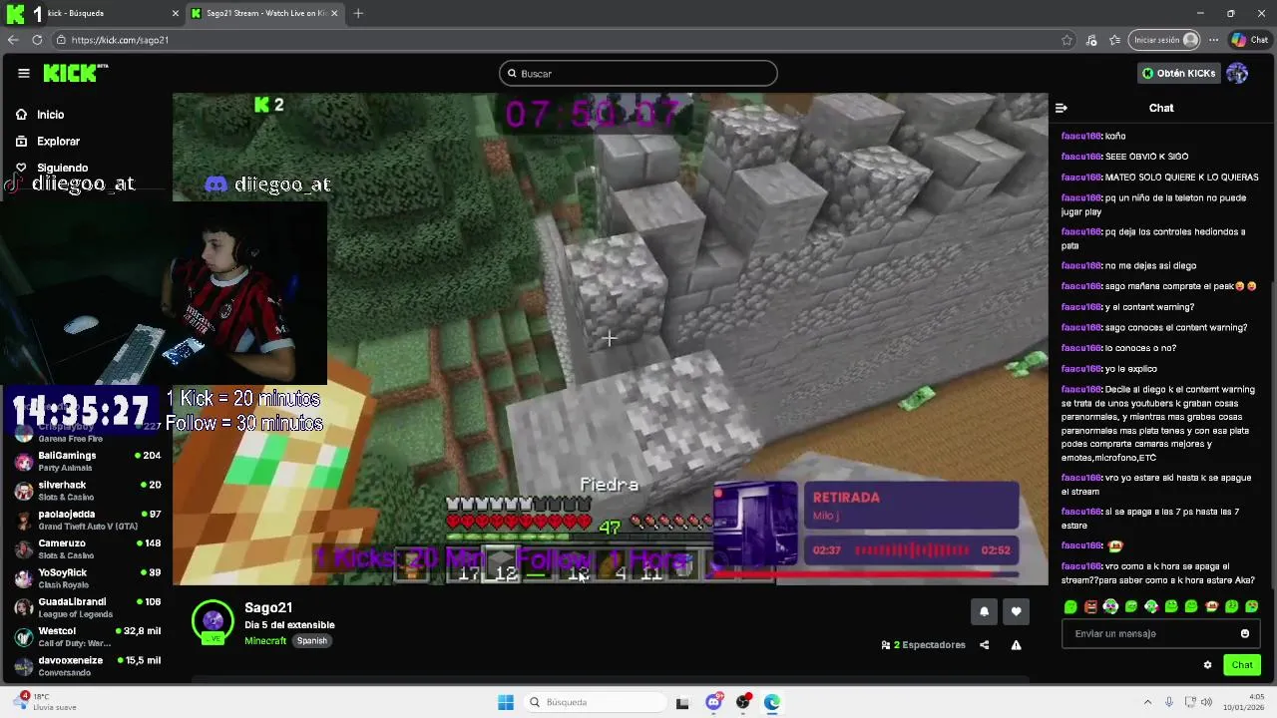Open chat settings gear icon
The image size is (1277, 718).
pyautogui.click(x=1207, y=665)
